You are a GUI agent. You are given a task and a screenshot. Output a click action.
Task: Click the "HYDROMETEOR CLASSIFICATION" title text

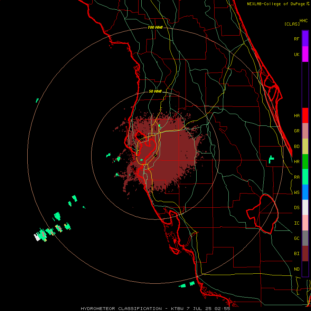121,309
